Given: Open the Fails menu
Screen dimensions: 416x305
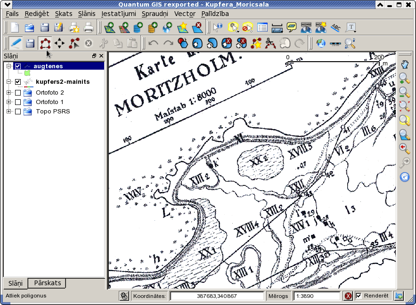Looking at the screenshot, I should pyautogui.click(x=12, y=14).
